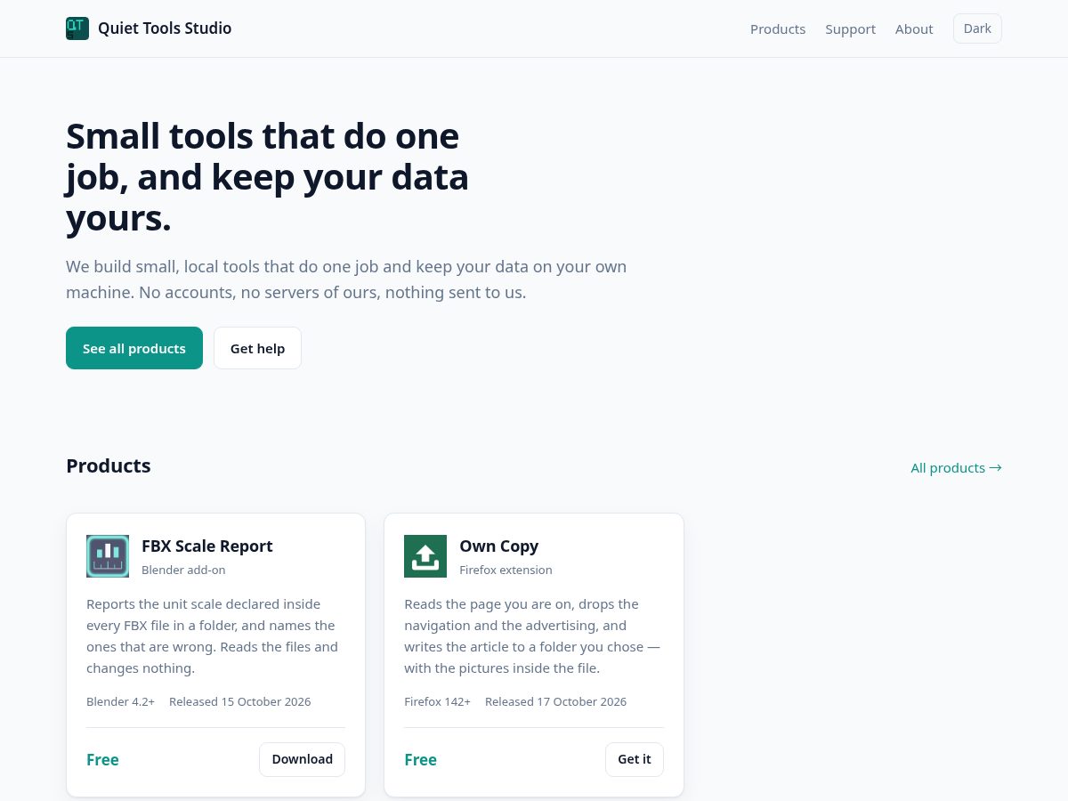Click the Released 17 October 2026 text

(555, 701)
